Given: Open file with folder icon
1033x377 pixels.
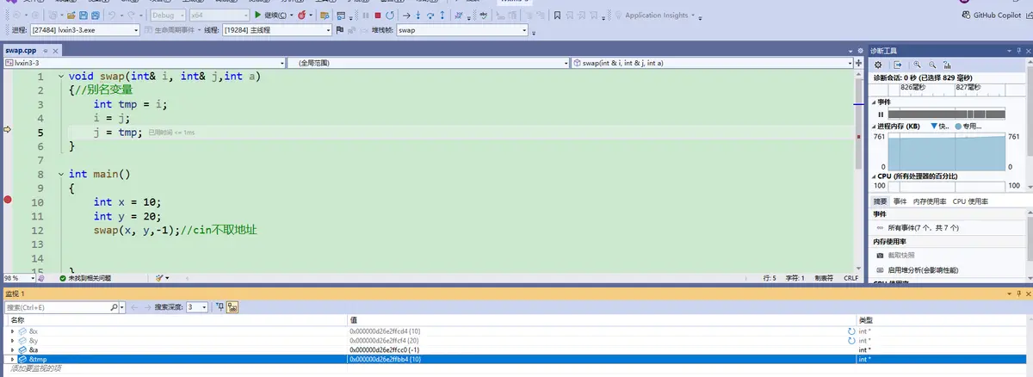Looking at the screenshot, I should (x=71, y=15).
